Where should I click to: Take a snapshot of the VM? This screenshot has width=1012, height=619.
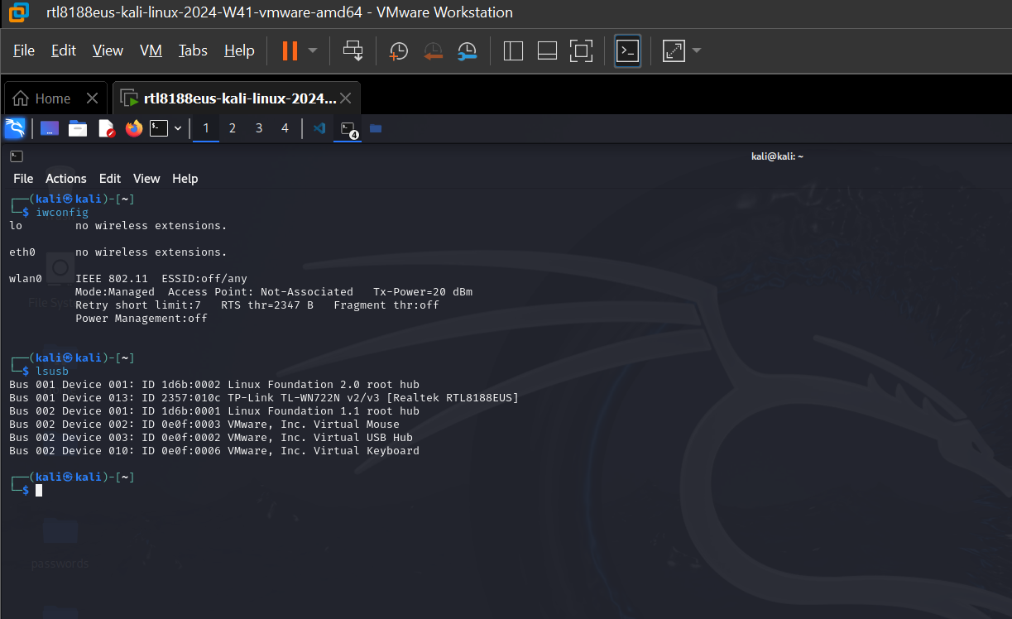coord(398,50)
